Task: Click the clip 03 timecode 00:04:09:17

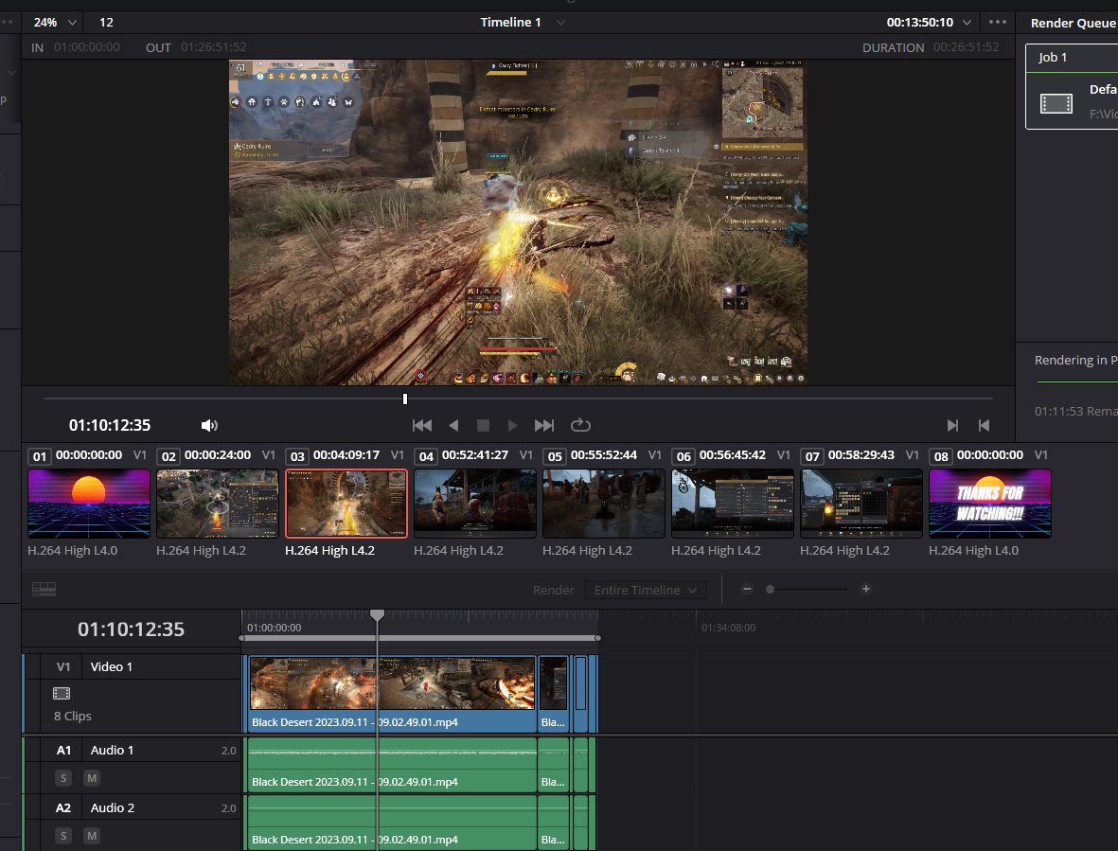Action: (346, 454)
